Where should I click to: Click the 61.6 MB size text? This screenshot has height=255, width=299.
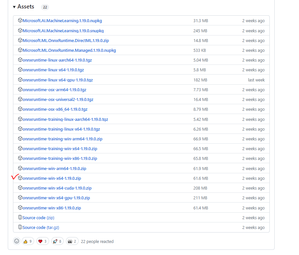[201, 178]
